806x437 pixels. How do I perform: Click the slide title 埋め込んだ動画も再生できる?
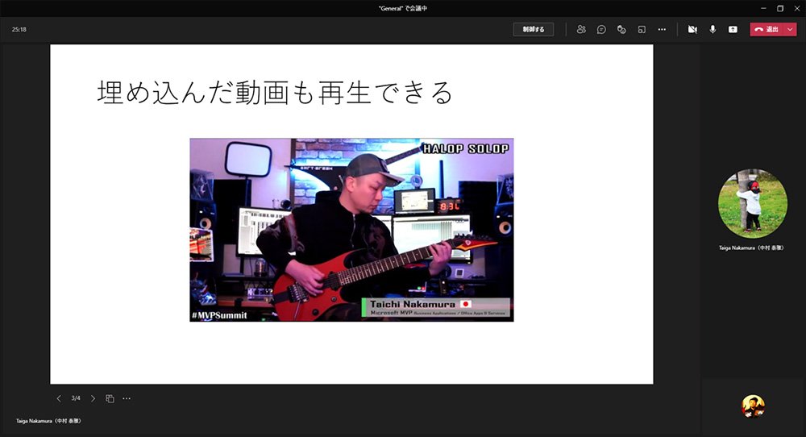pyautogui.click(x=275, y=93)
